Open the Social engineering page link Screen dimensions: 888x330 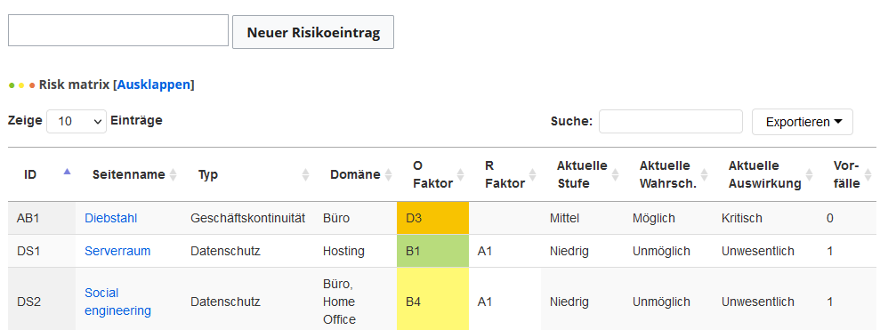117,302
